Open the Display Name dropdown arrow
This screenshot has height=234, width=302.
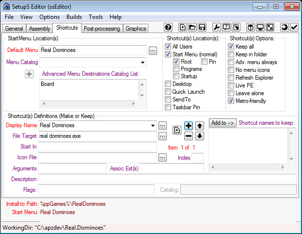(153, 126)
